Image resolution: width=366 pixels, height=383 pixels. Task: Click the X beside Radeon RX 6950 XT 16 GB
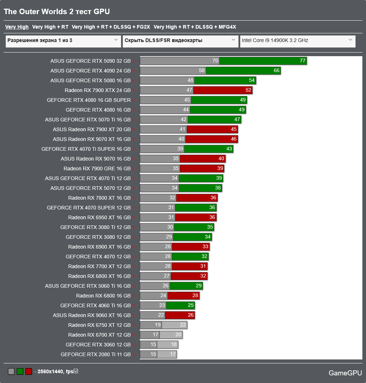134,217
